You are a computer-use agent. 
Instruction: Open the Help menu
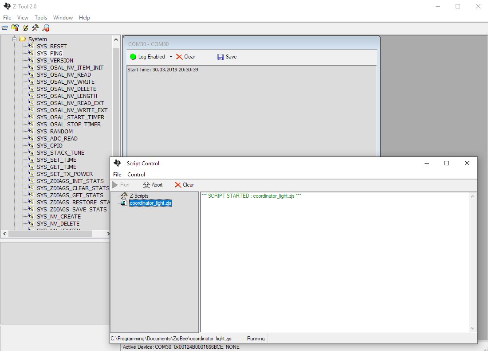coord(84,17)
